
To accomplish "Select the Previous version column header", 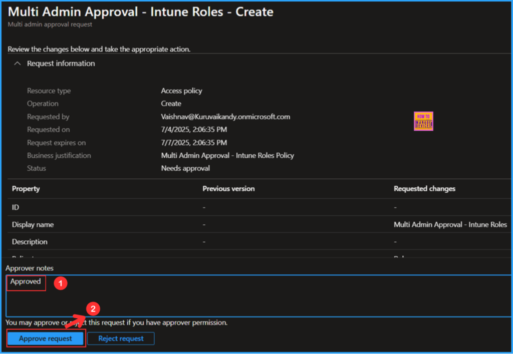I will point(228,189).
